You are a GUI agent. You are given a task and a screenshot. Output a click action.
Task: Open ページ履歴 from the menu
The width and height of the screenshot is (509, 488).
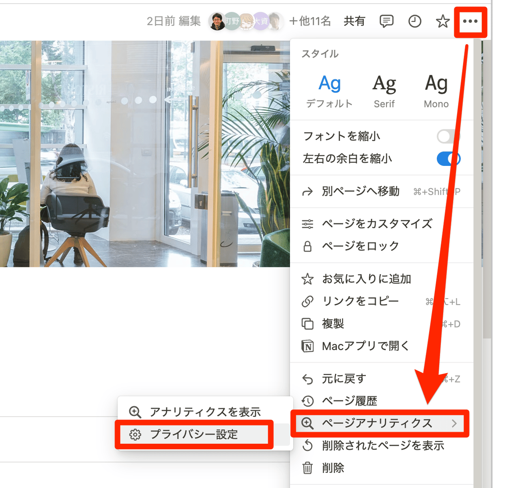pyautogui.click(x=349, y=401)
